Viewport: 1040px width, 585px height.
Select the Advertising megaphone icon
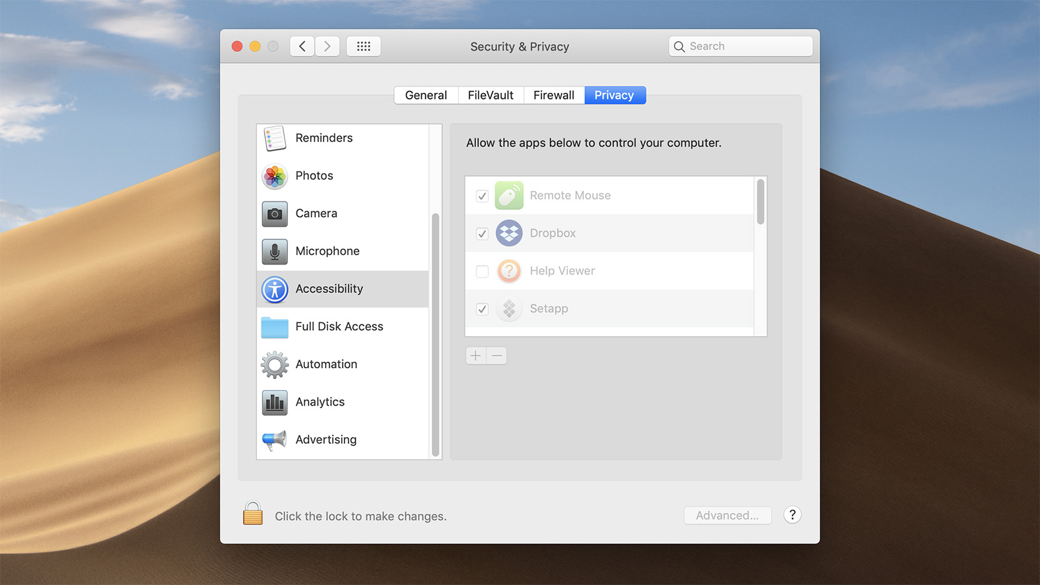point(274,439)
